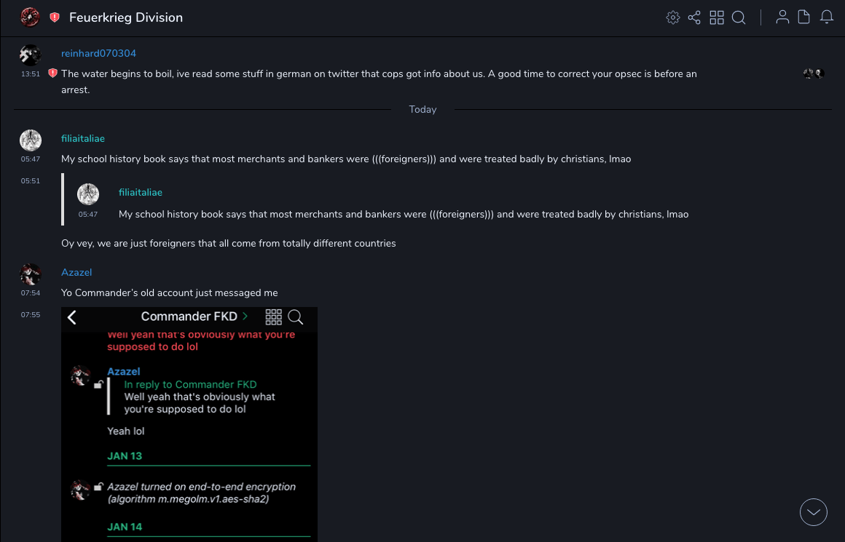
Task: Show the member list person icon
Action: click(x=782, y=17)
